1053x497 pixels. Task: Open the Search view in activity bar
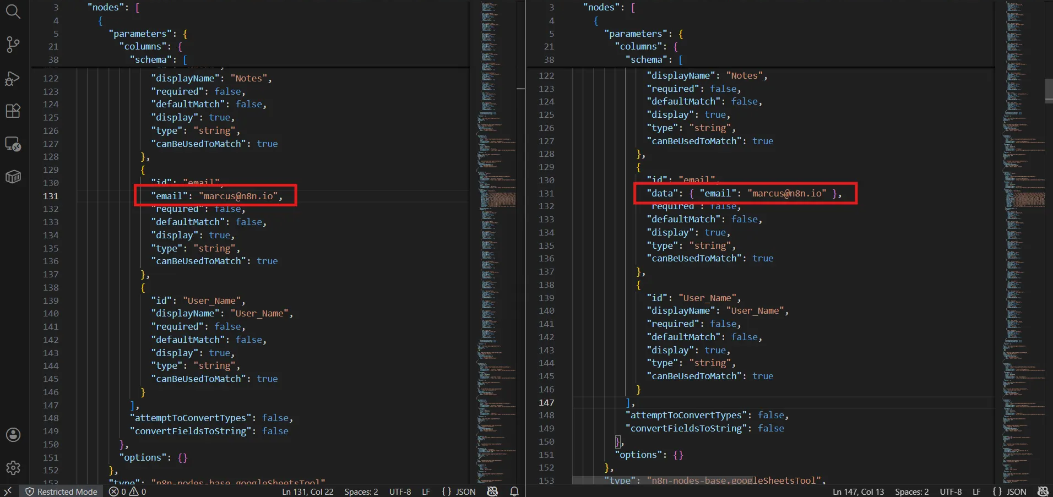[13, 12]
